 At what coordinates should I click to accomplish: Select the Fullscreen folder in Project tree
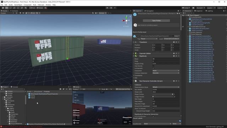tap(9, 97)
